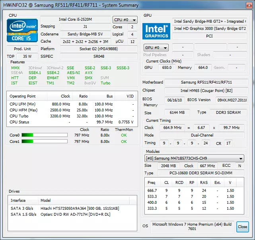Click the Core0 usage bar
255x240 pixels.
tap(45, 135)
